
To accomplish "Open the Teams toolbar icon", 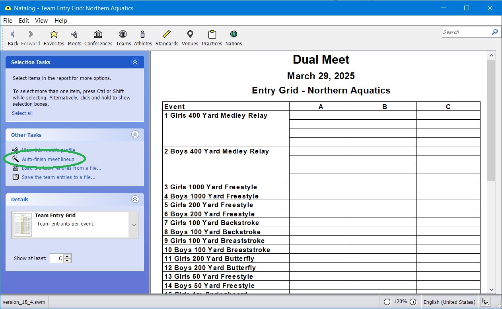I will pos(123,35).
